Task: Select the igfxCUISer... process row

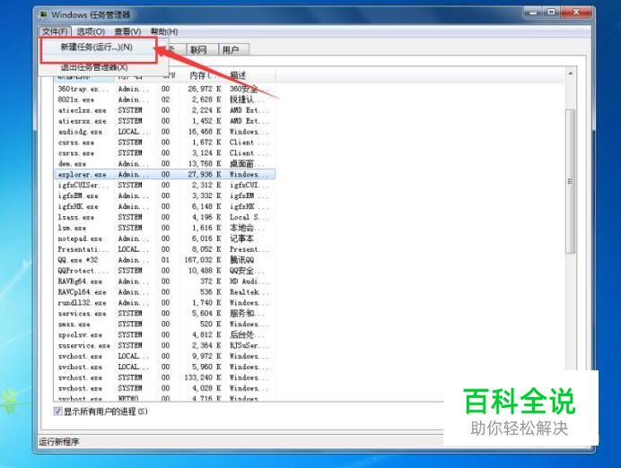Action: coord(164,186)
